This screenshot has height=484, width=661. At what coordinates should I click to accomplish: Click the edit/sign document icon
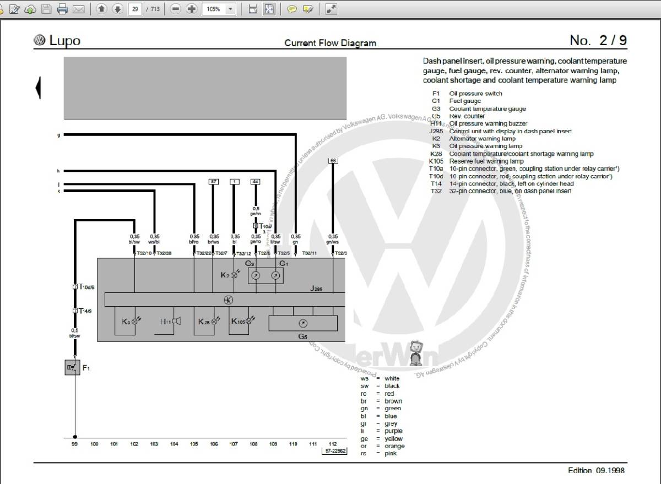point(14,9)
